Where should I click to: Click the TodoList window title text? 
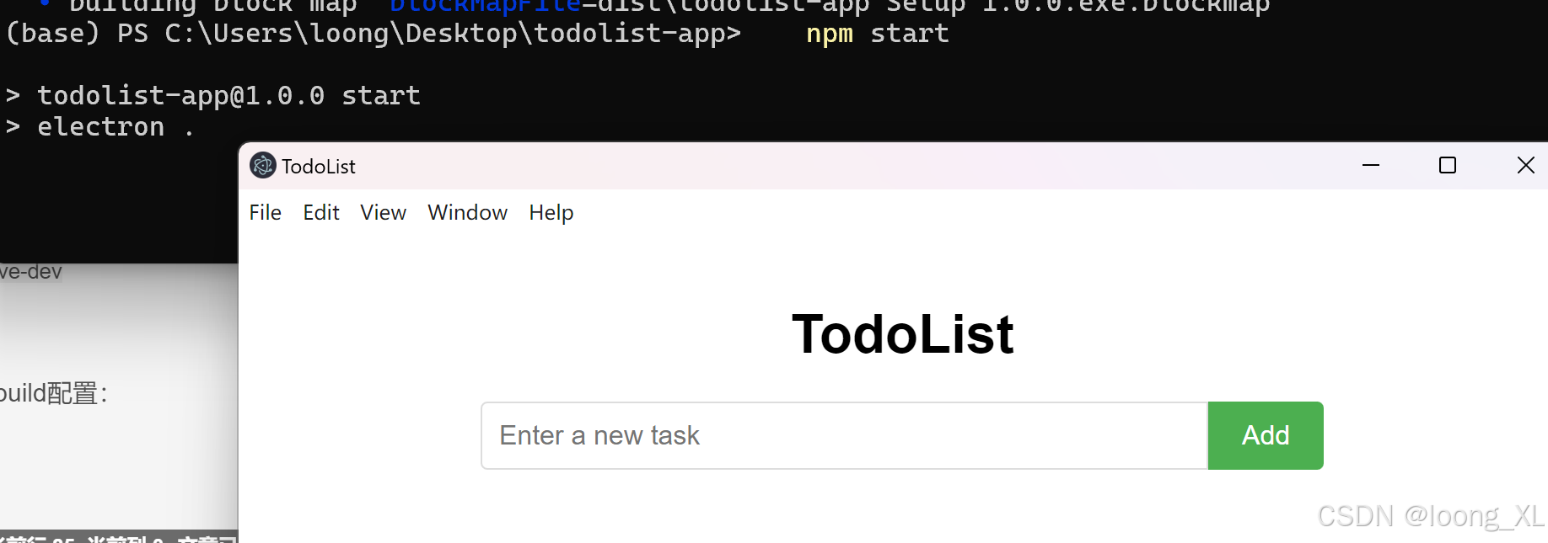pos(319,167)
